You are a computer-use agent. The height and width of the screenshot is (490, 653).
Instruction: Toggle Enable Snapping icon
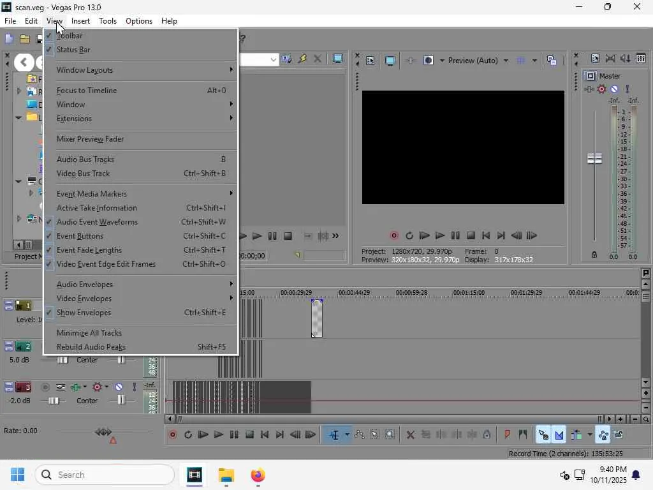(543, 435)
